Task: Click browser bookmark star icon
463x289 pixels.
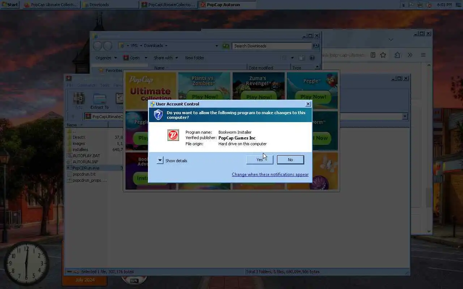Action: click(383, 55)
